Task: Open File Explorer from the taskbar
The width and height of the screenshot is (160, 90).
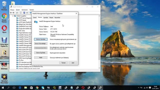Action: (x=25, y=88)
